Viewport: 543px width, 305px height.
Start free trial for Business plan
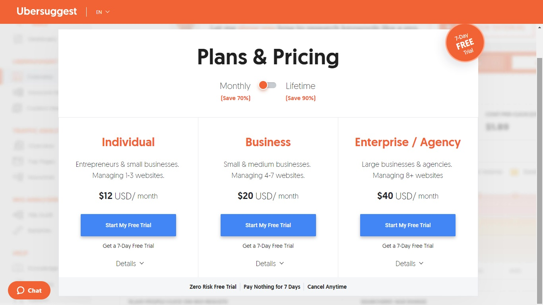[268, 225]
